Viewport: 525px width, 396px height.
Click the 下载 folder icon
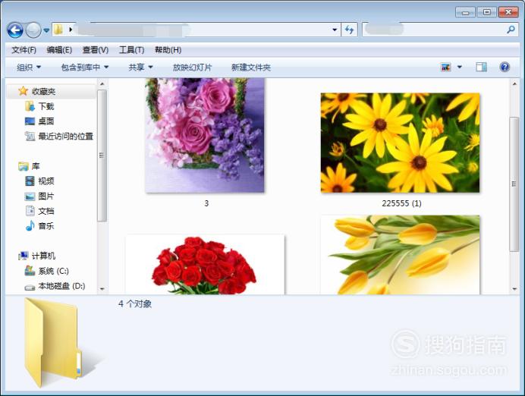coord(30,106)
